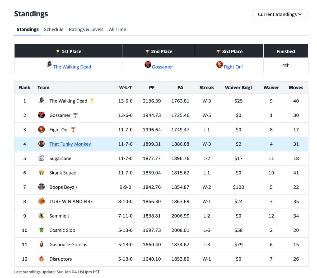Click the 2nd Place header trophy icon

147,52
